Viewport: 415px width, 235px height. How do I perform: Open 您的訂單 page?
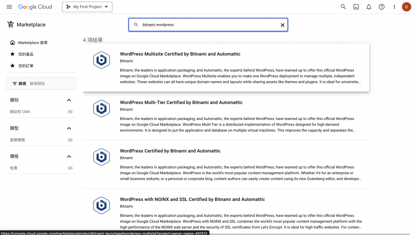[26, 66]
